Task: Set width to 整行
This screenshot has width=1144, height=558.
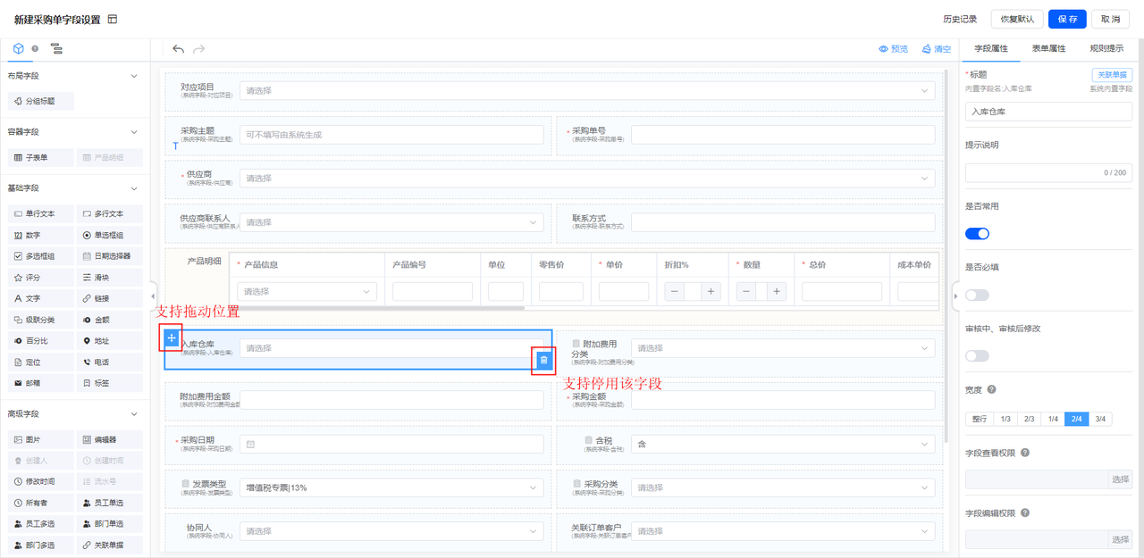Action: 980,419
